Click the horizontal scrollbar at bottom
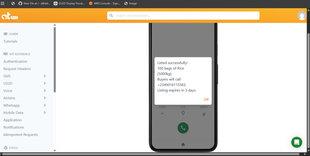Image resolution: width=310 pixels, height=156 pixels. [151, 154]
